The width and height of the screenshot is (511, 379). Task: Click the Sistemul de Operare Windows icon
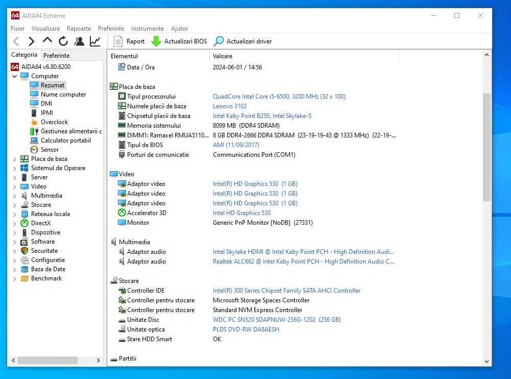click(x=25, y=168)
